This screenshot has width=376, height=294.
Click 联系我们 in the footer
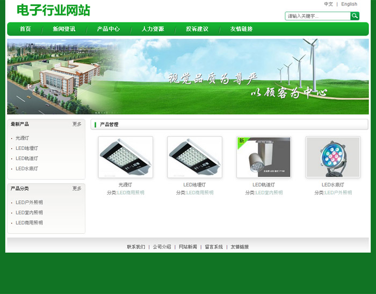click(x=136, y=247)
